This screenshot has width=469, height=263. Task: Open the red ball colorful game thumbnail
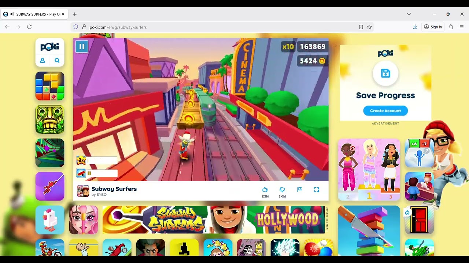click(x=318, y=247)
